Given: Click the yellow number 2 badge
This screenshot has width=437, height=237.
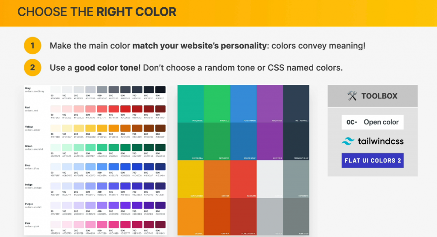Looking at the screenshot, I should click(x=32, y=67).
